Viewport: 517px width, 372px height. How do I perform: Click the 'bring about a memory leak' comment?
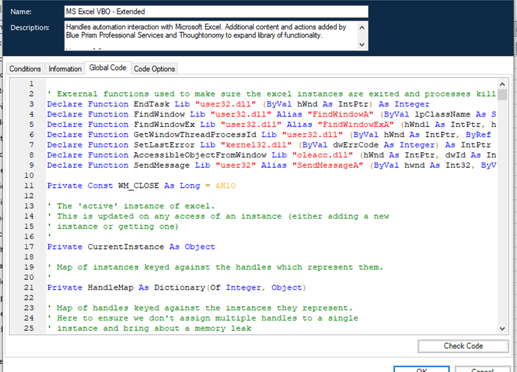[x=149, y=329]
